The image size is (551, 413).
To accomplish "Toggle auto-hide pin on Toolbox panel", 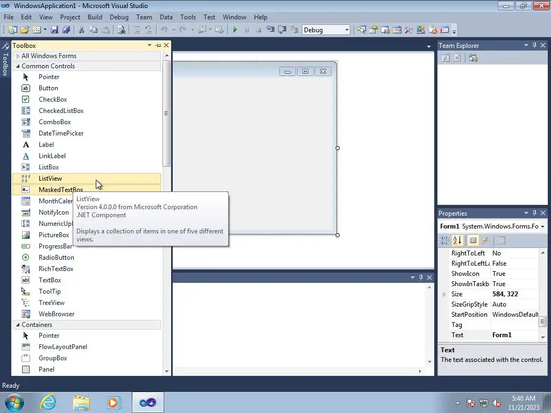I will coord(158,45).
